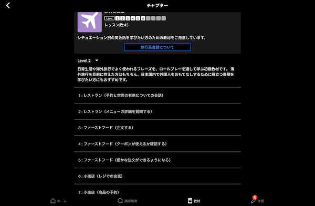Image resolution: width=315 pixels, height=206 pixels.
Task: Open chapter 1 レストラン 予約と空席の有無
Action: point(157,95)
